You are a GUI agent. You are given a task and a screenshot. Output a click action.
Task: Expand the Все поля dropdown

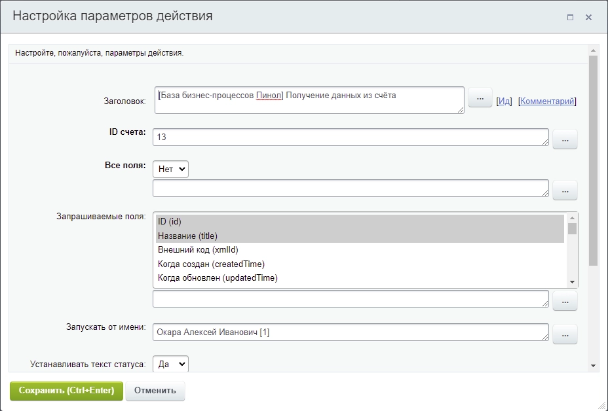170,169
